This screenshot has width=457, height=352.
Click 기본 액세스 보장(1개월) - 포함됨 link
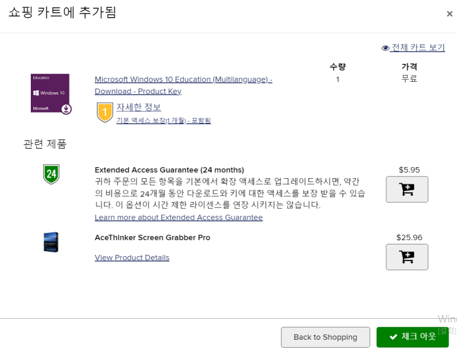point(164,120)
